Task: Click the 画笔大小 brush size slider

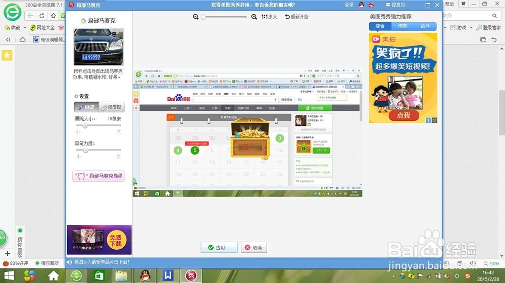Action: pos(98,125)
